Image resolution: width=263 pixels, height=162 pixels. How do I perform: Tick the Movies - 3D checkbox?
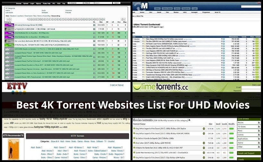(123, 158)
